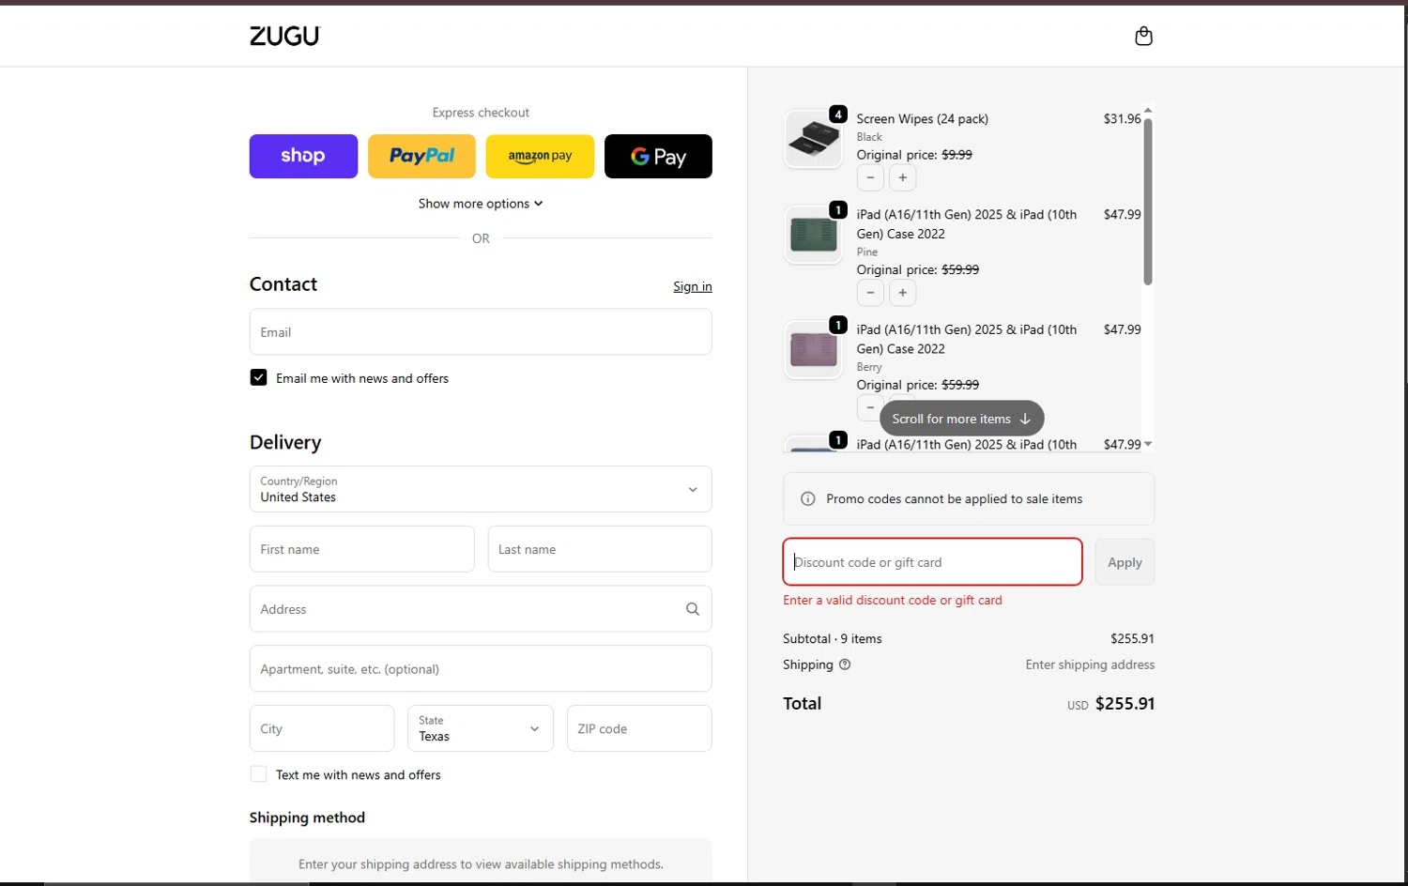Decrease Berry iPad case quantity
Screen dimensions: 1408x886
[x=868, y=407]
